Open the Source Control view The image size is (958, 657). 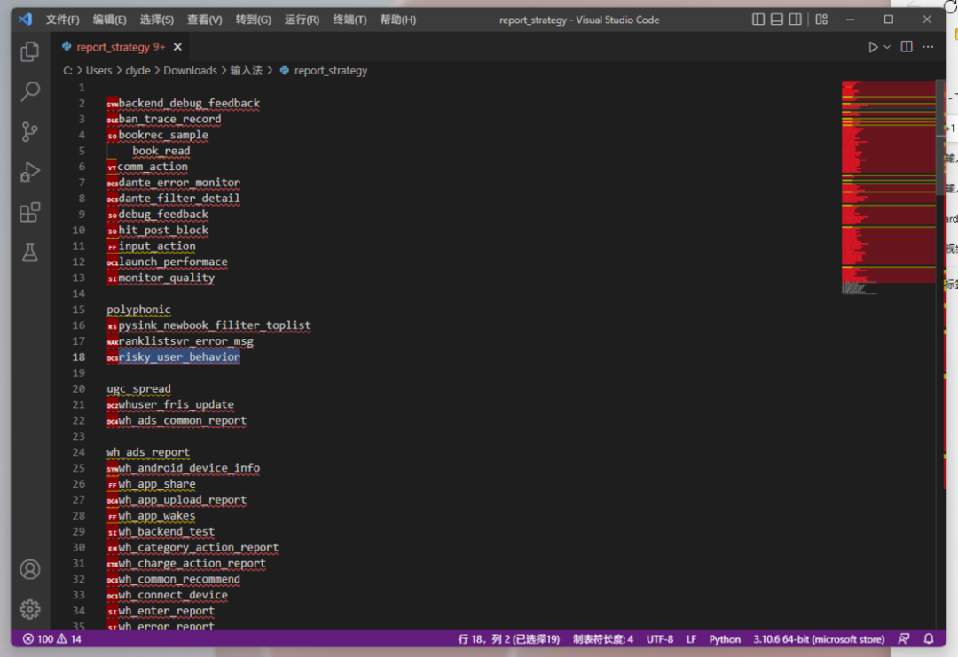[30, 132]
